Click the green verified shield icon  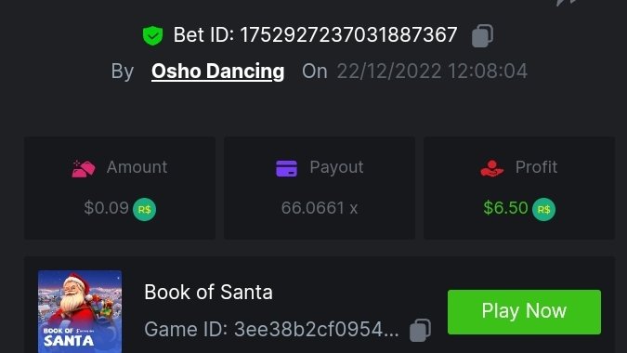pyautogui.click(x=152, y=35)
